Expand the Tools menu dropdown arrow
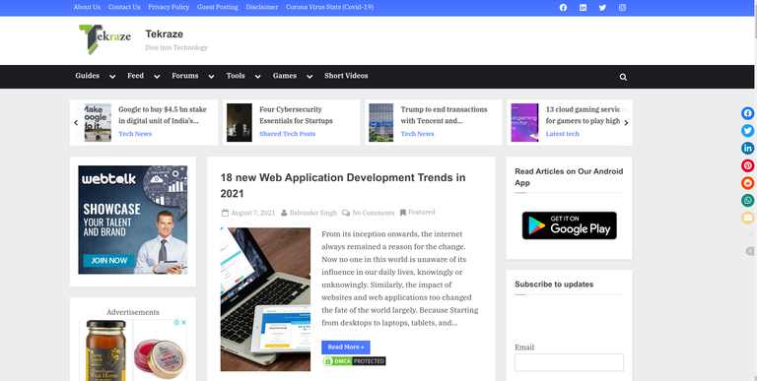This screenshot has width=757, height=381. point(258,76)
